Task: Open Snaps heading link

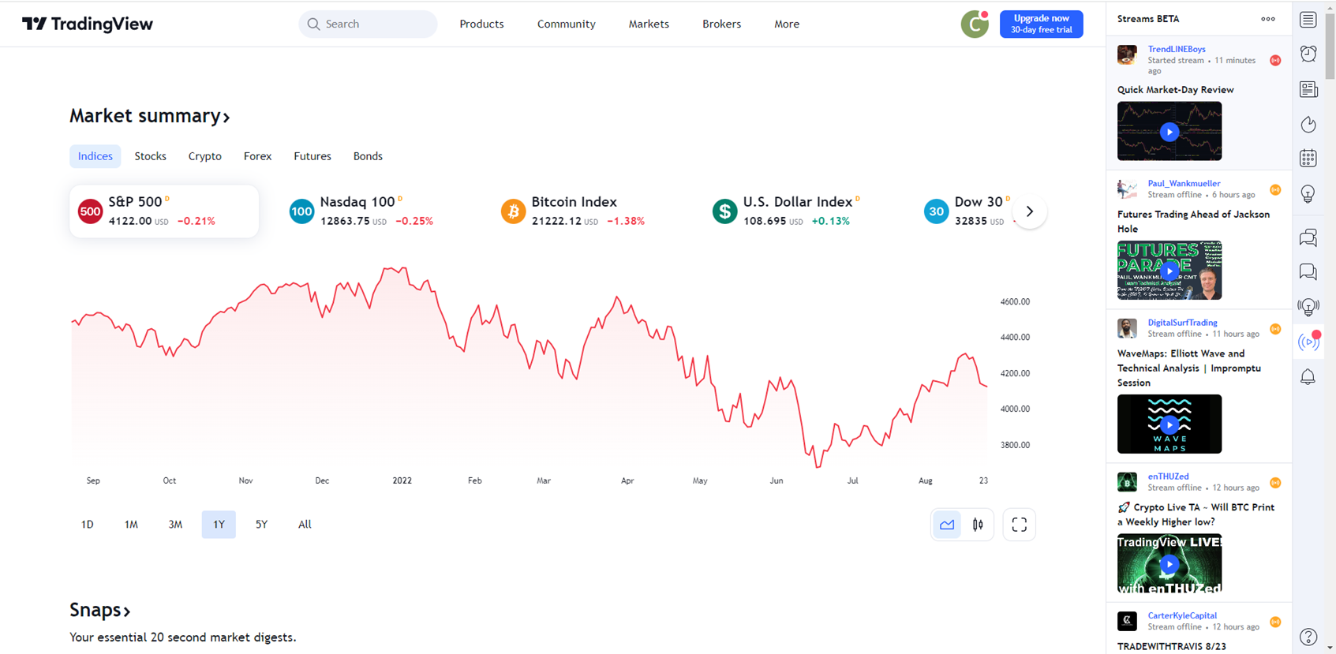Action: tap(100, 610)
